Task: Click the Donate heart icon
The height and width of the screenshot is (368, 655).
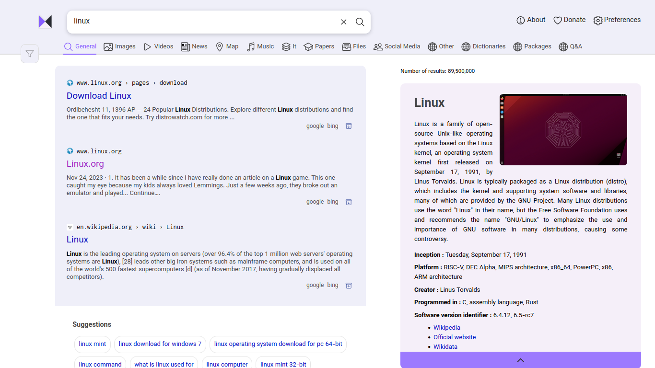Action: click(x=558, y=20)
